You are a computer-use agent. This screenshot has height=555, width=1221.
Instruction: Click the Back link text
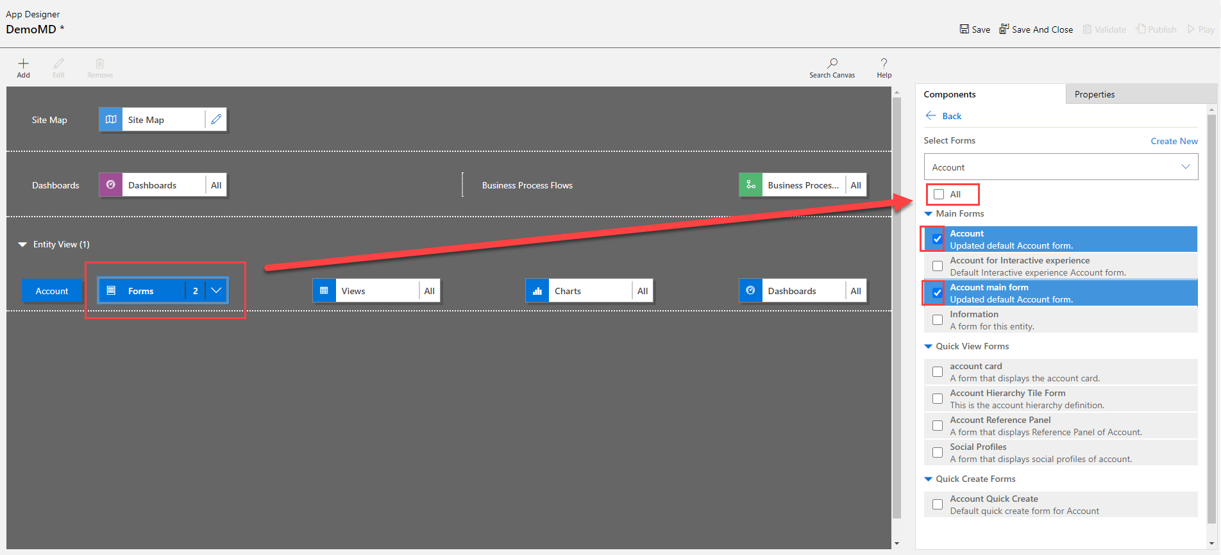click(x=952, y=116)
